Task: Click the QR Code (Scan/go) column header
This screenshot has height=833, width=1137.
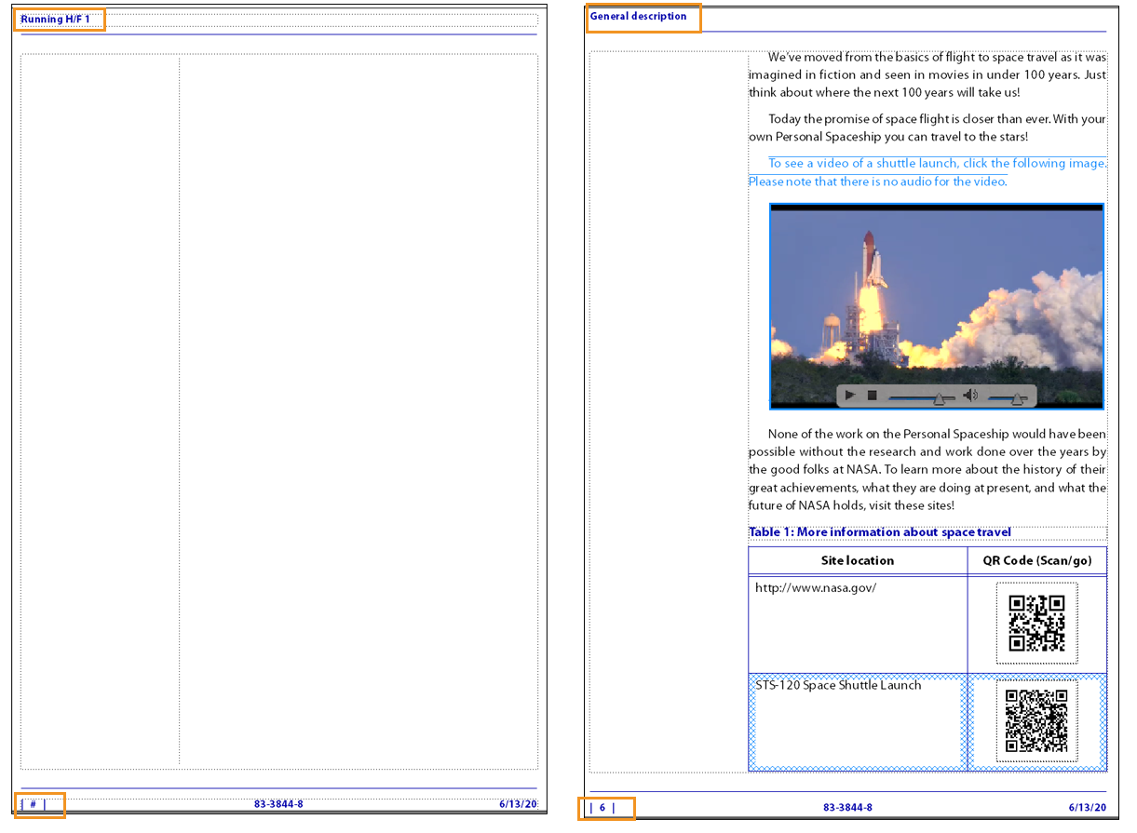Action: click(x=1035, y=560)
